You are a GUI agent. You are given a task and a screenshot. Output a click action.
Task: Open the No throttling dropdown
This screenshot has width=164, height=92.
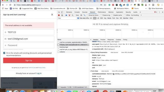(x=136, y=15)
